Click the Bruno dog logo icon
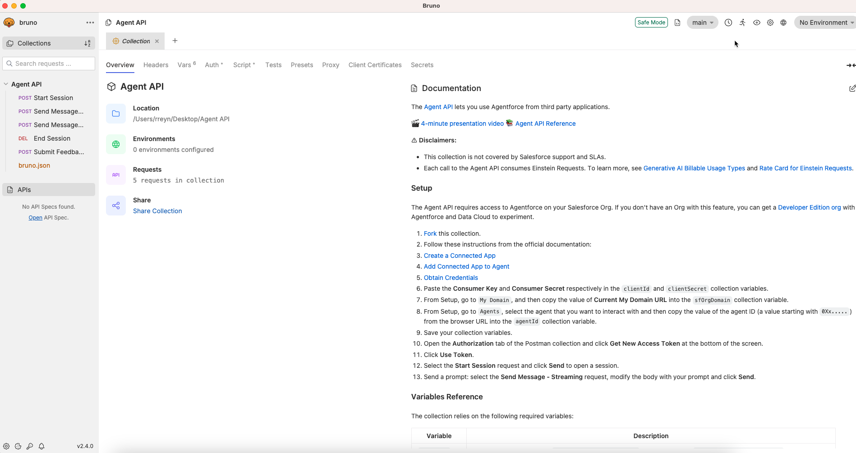856x453 pixels. 9,23
